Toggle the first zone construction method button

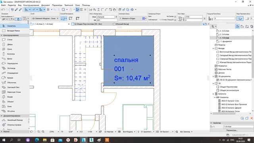63,19
